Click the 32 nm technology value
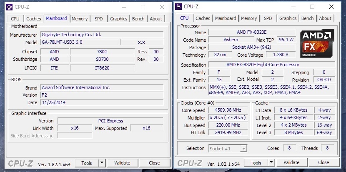Viewport: 346px width, 172px height. (x=220, y=55)
